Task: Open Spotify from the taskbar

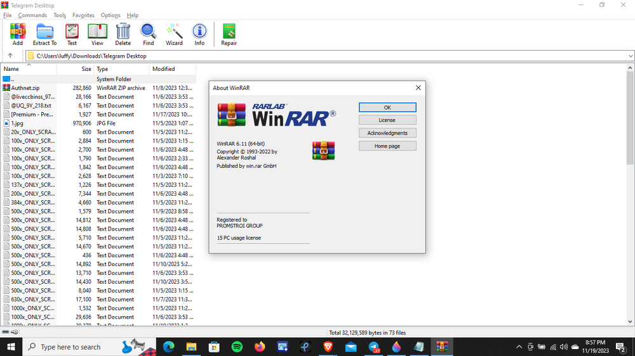Action: 237,346
